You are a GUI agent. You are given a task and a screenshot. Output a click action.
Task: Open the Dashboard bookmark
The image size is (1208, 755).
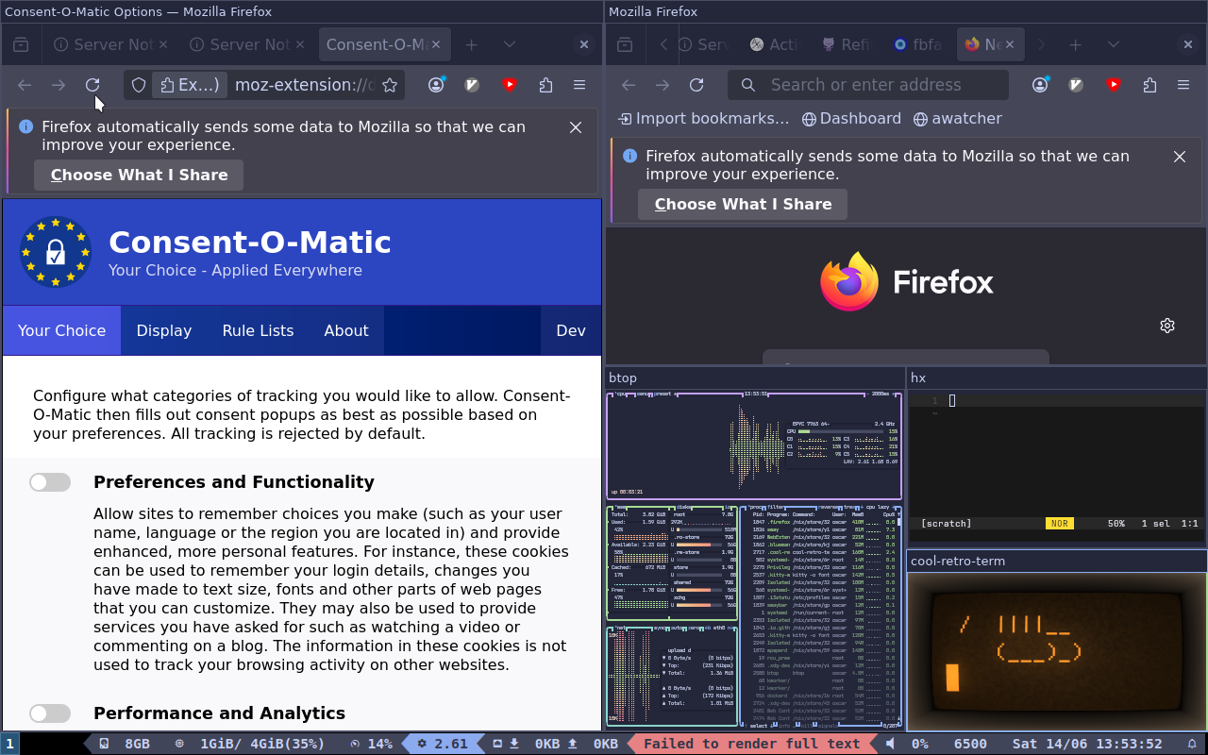tap(851, 119)
